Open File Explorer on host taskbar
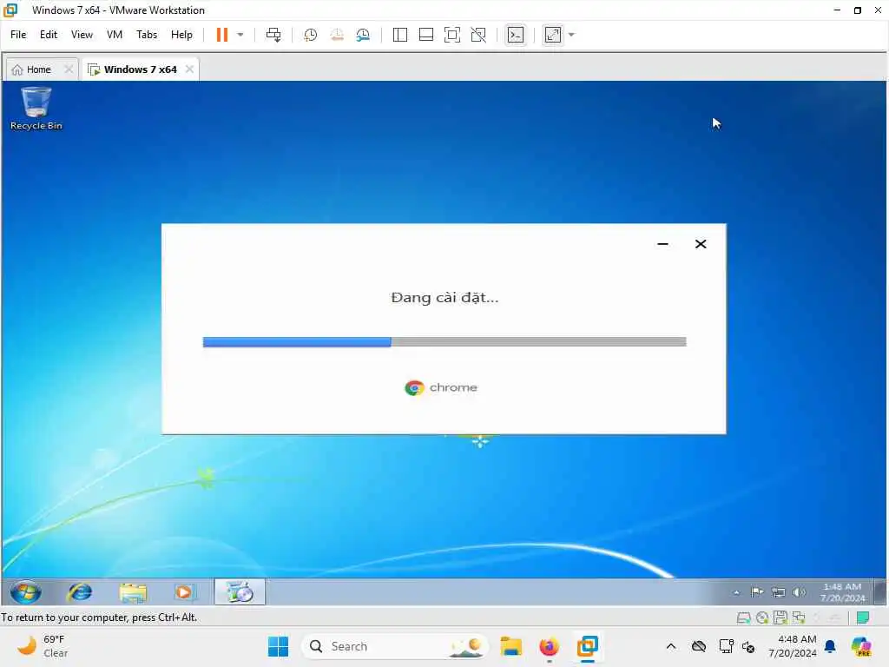 tap(510, 646)
